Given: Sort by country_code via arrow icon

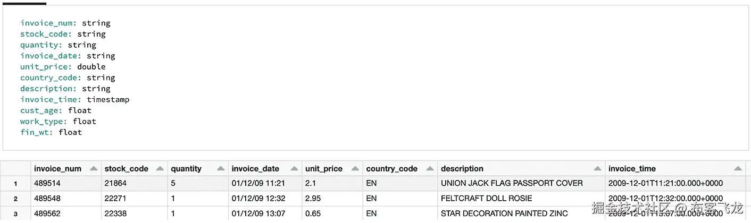Looking at the screenshot, I should (x=429, y=169).
